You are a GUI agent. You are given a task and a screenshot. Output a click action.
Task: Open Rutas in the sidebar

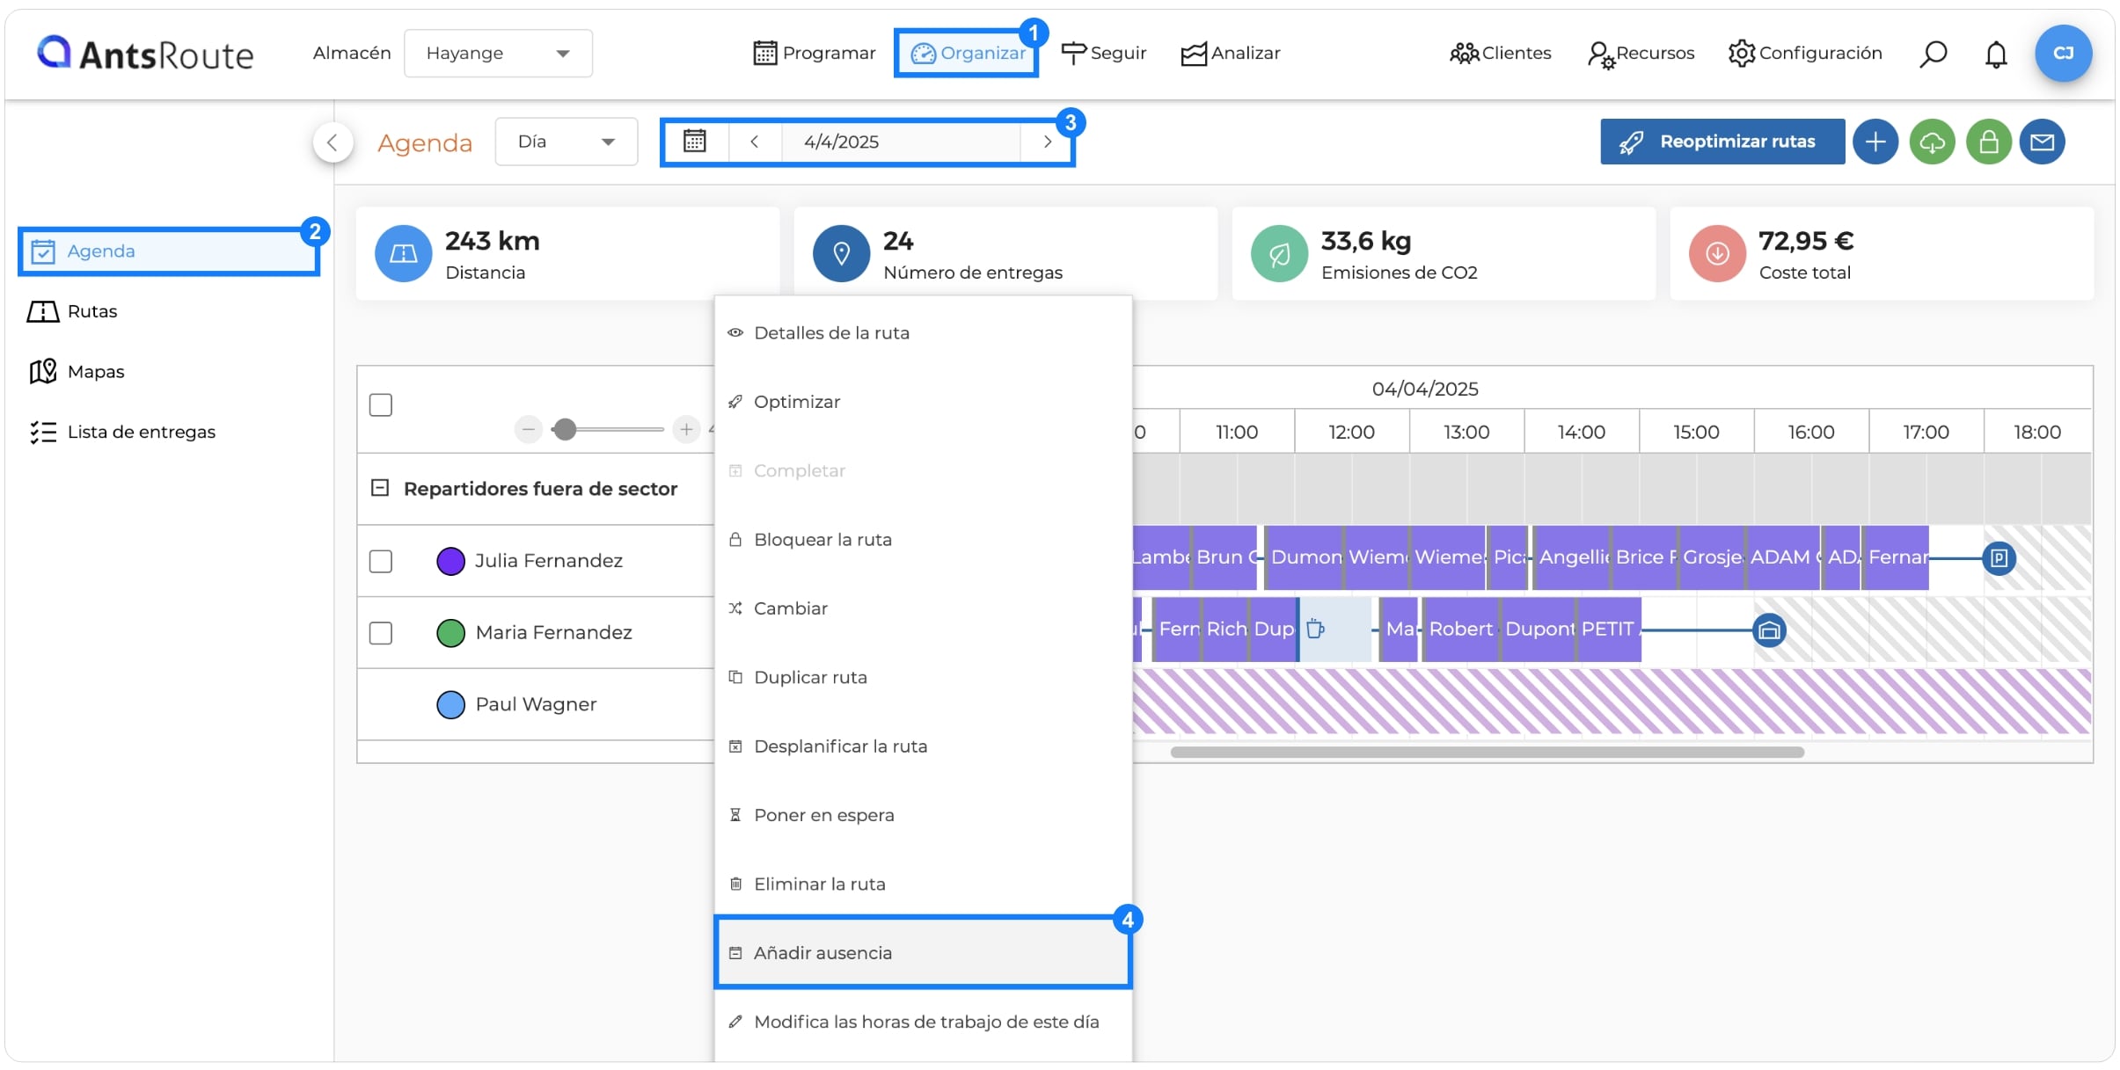click(72, 311)
